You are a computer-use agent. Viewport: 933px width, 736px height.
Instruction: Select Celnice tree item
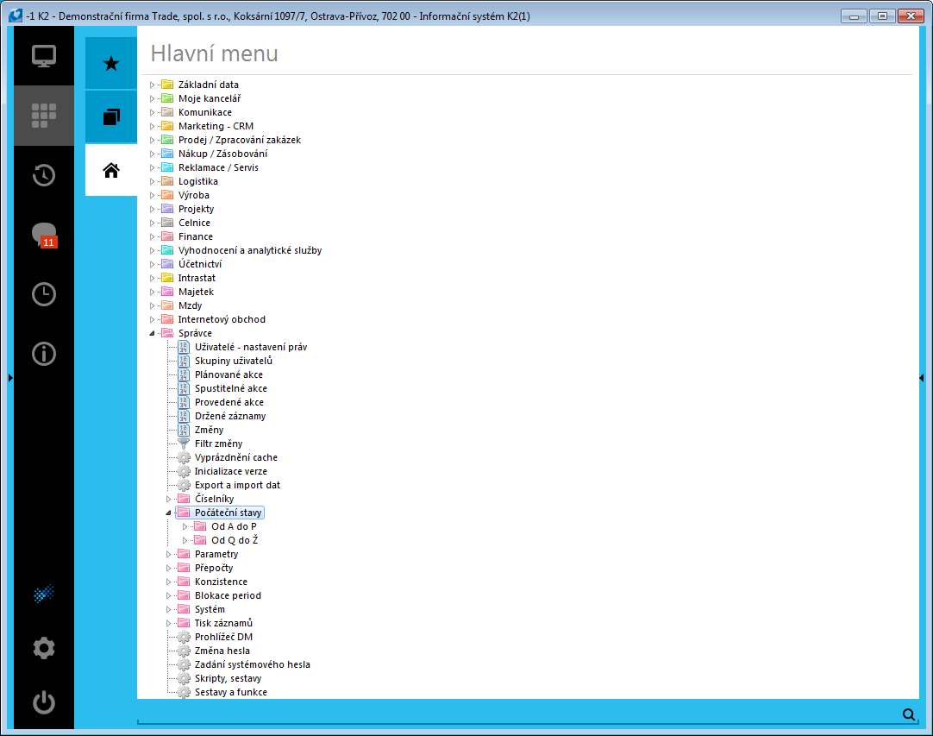coord(195,223)
